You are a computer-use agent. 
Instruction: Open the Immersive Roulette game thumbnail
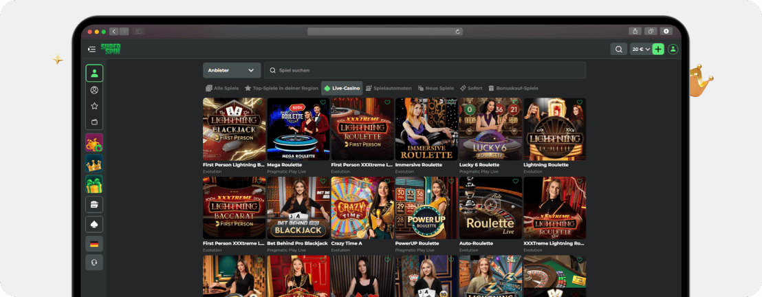(426, 129)
